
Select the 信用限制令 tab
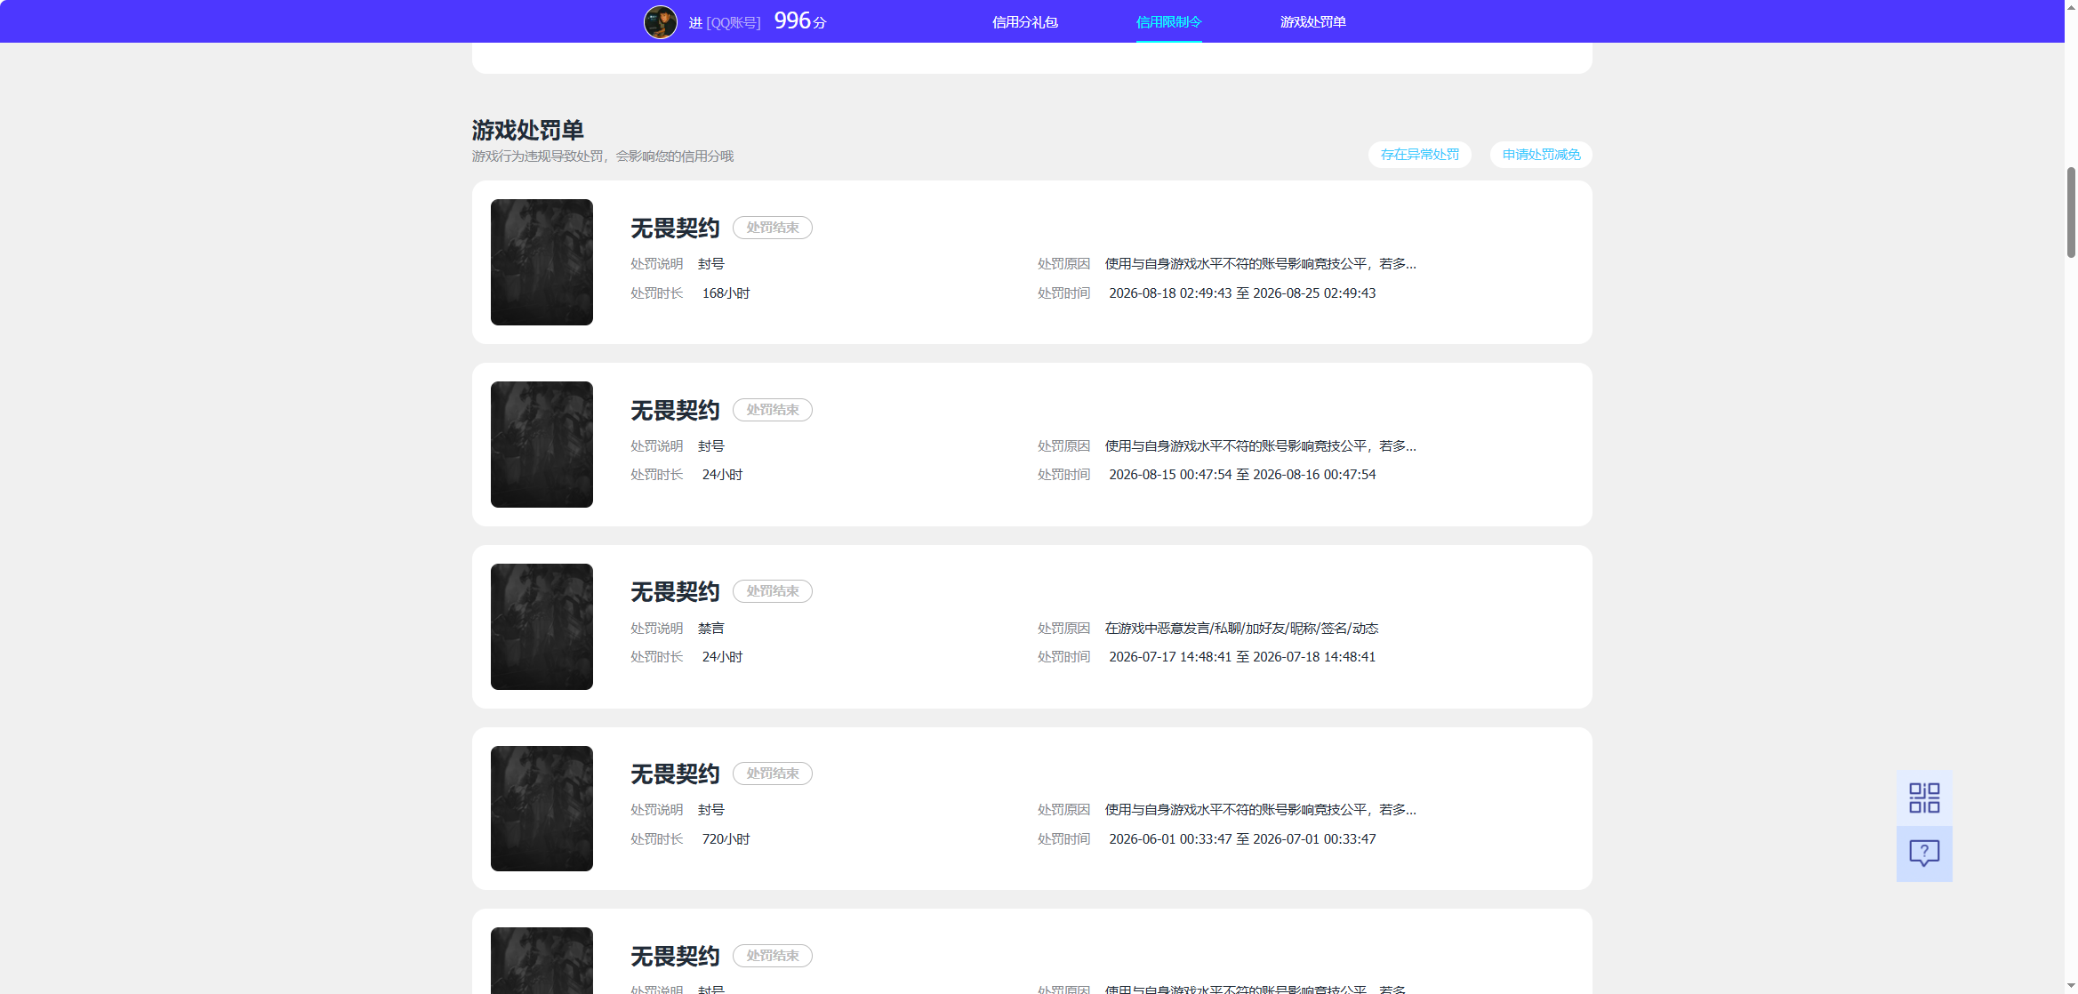click(1168, 22)
